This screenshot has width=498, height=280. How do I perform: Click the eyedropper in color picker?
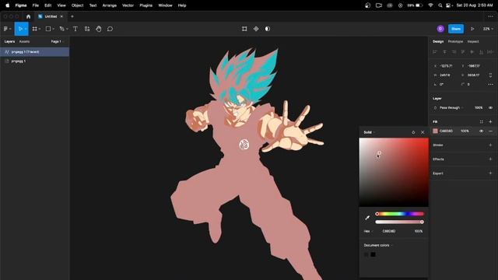[x=367, y=218]
